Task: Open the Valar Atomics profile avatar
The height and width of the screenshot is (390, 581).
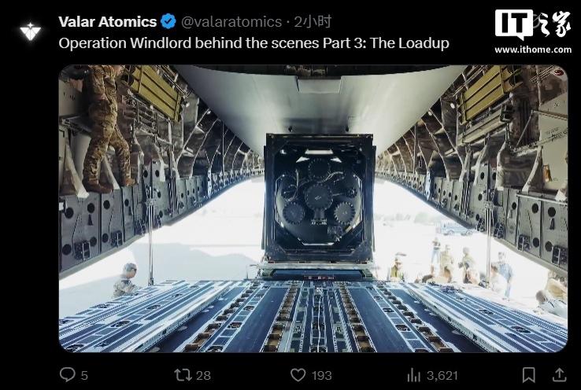Action: [31, 31]
